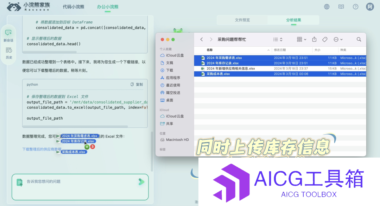The height and width of the screenshot is (206, 380).
Task: Open Finder search
Action: pos(359,39)
